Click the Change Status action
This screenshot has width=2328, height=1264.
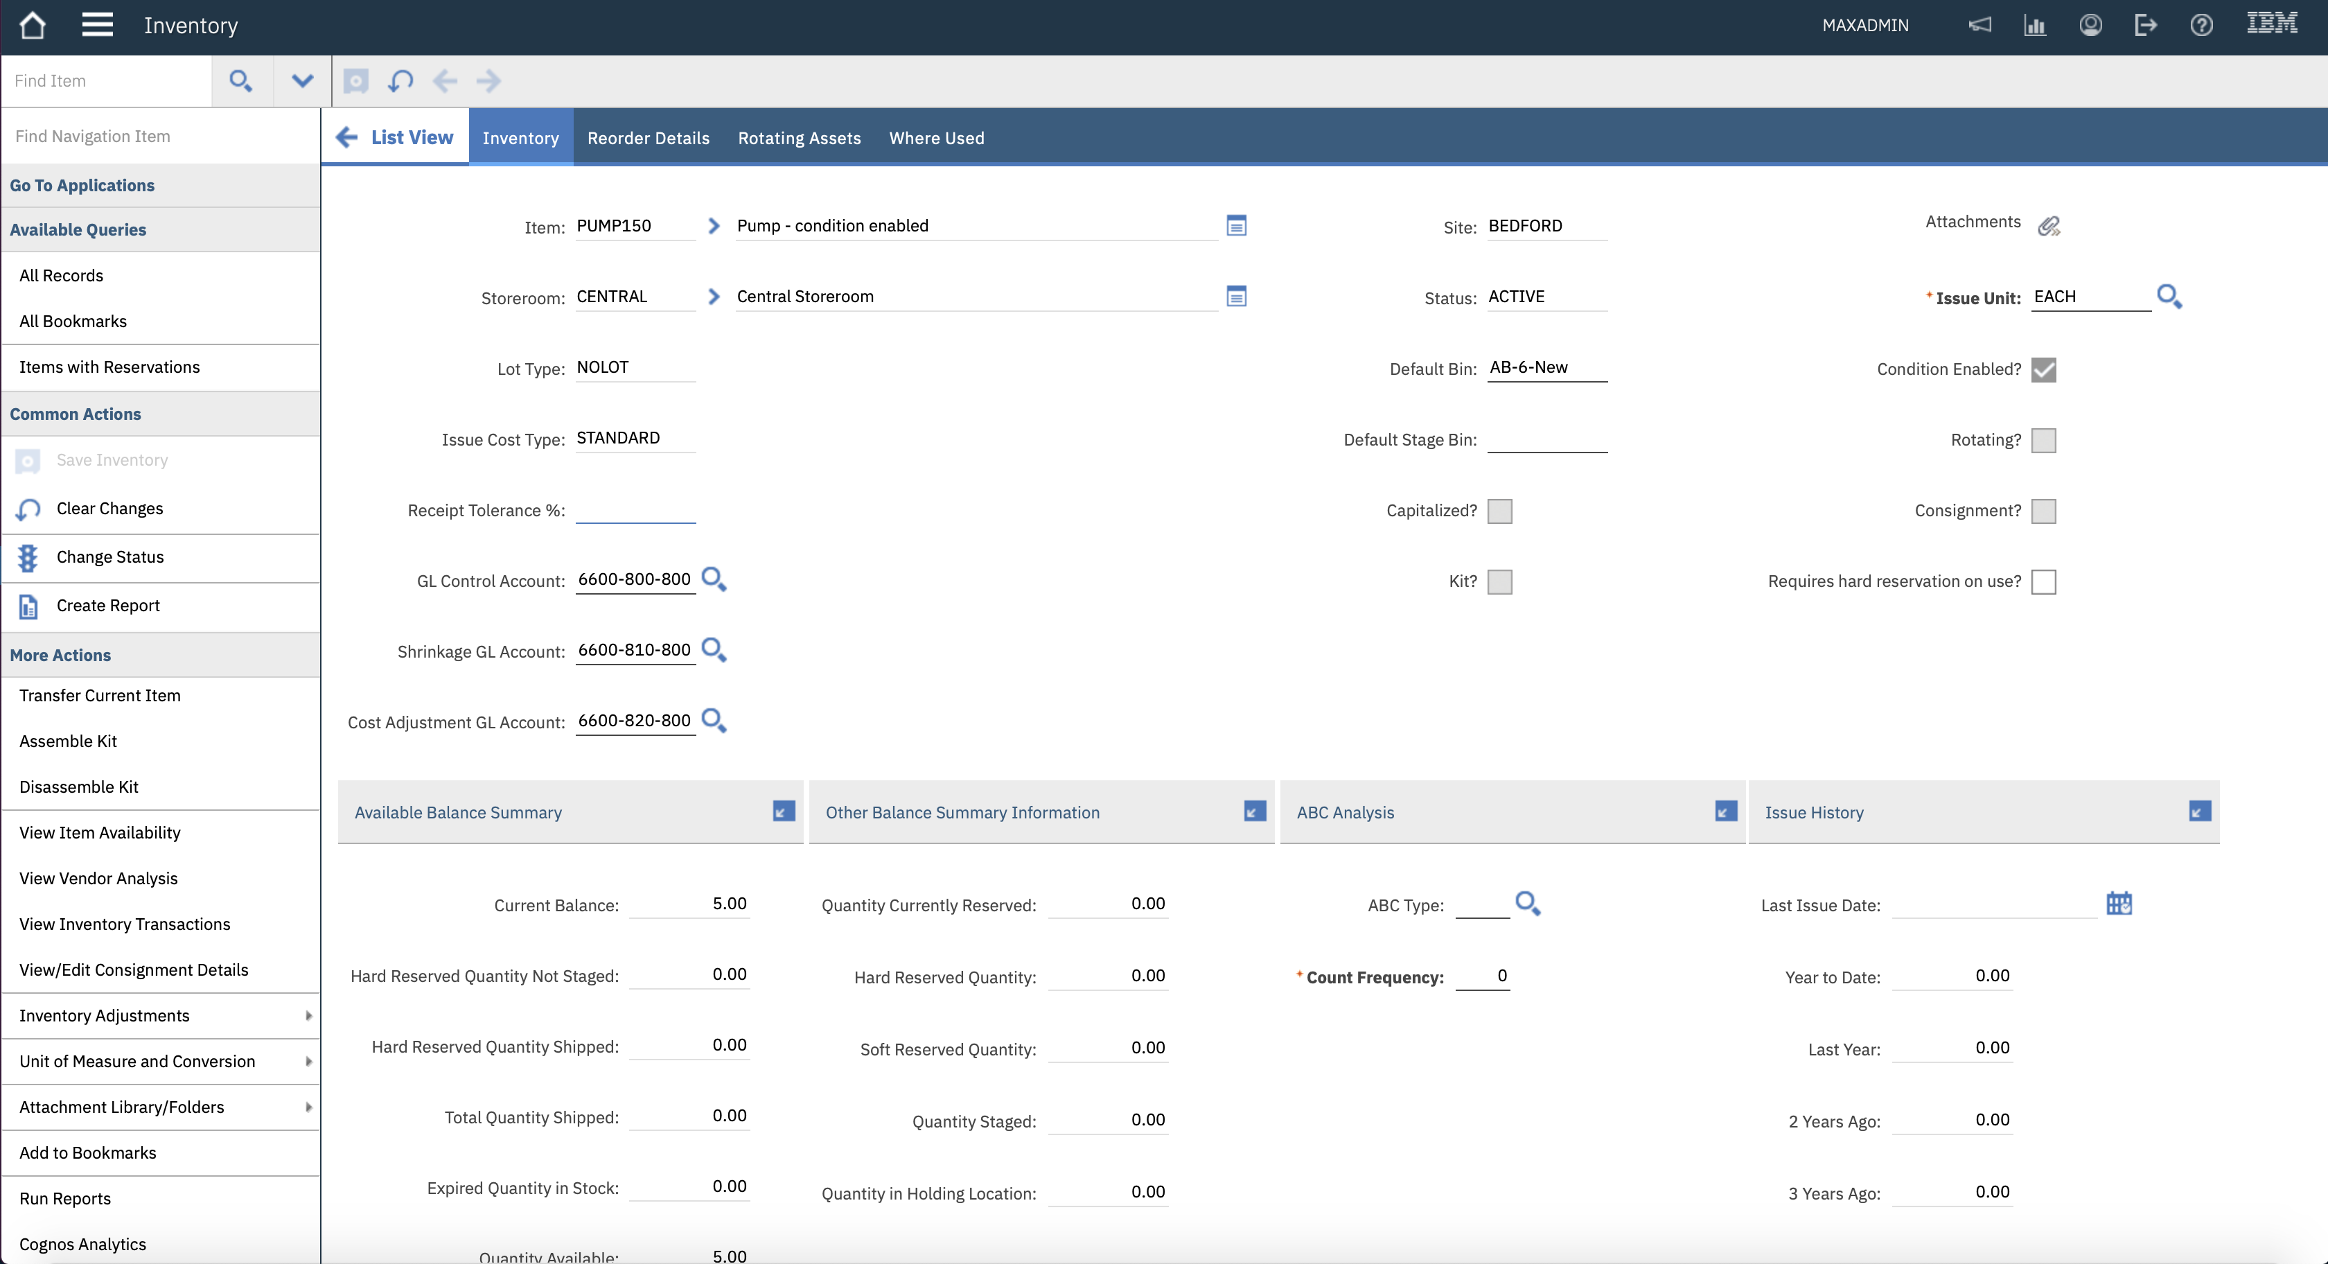click(x=110, y=557)
